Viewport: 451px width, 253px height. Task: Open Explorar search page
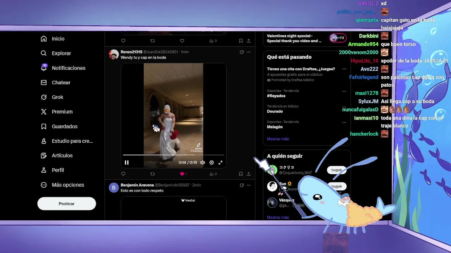pos(56,53)
